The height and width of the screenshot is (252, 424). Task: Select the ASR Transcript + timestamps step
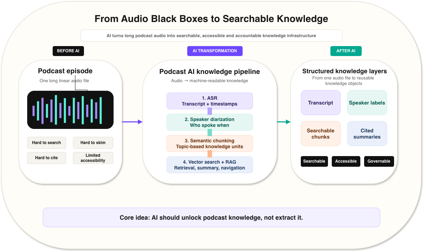pyautogui.click(x=210, y=101)
